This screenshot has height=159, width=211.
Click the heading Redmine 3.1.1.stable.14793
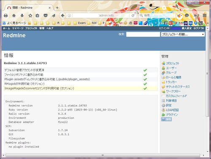click(25, 63)
